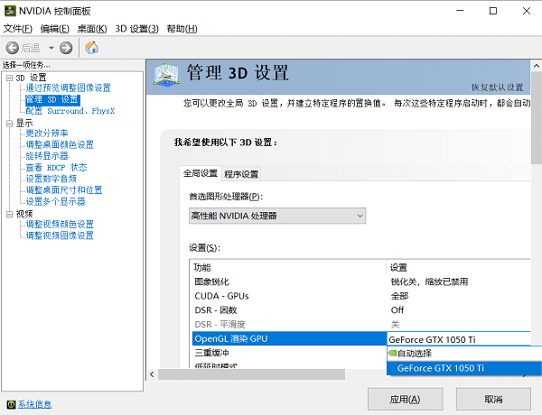542x415 pixels.
Task: Collapse the 3D 设置 tree node
Action: 8,78
